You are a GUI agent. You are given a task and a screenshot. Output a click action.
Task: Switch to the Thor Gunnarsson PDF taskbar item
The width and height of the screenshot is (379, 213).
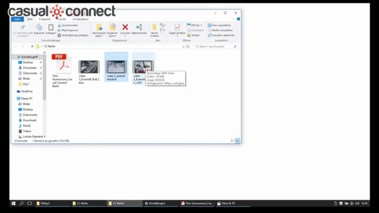[197, 204]
